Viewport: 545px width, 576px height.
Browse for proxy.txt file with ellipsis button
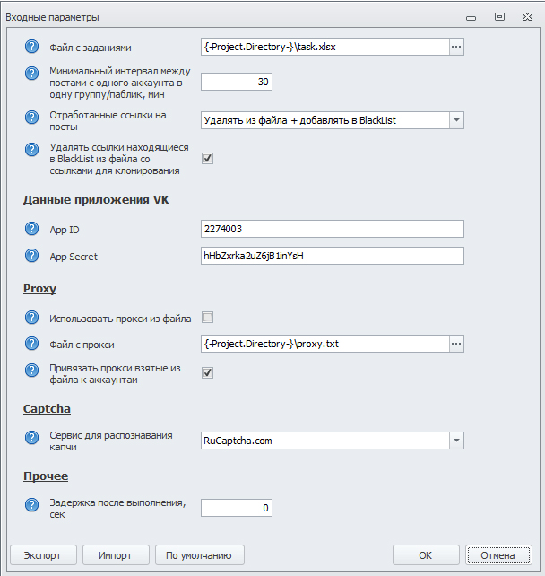(456, 344)
